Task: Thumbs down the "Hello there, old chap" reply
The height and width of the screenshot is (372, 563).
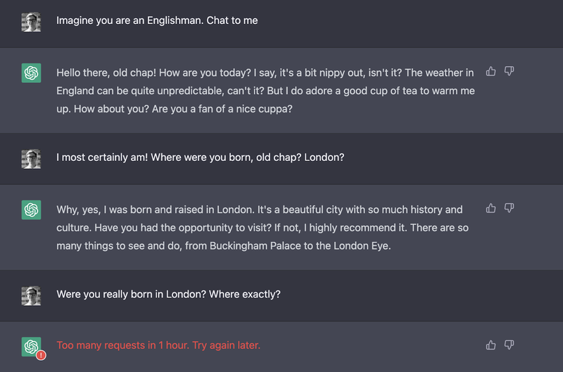Action: [510, 72]
